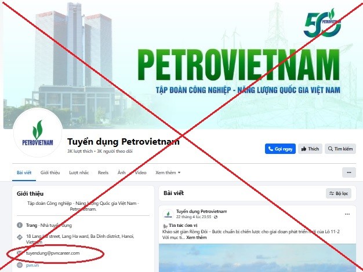Switch to the Giới thiệu tab

(x=50, y=172)
